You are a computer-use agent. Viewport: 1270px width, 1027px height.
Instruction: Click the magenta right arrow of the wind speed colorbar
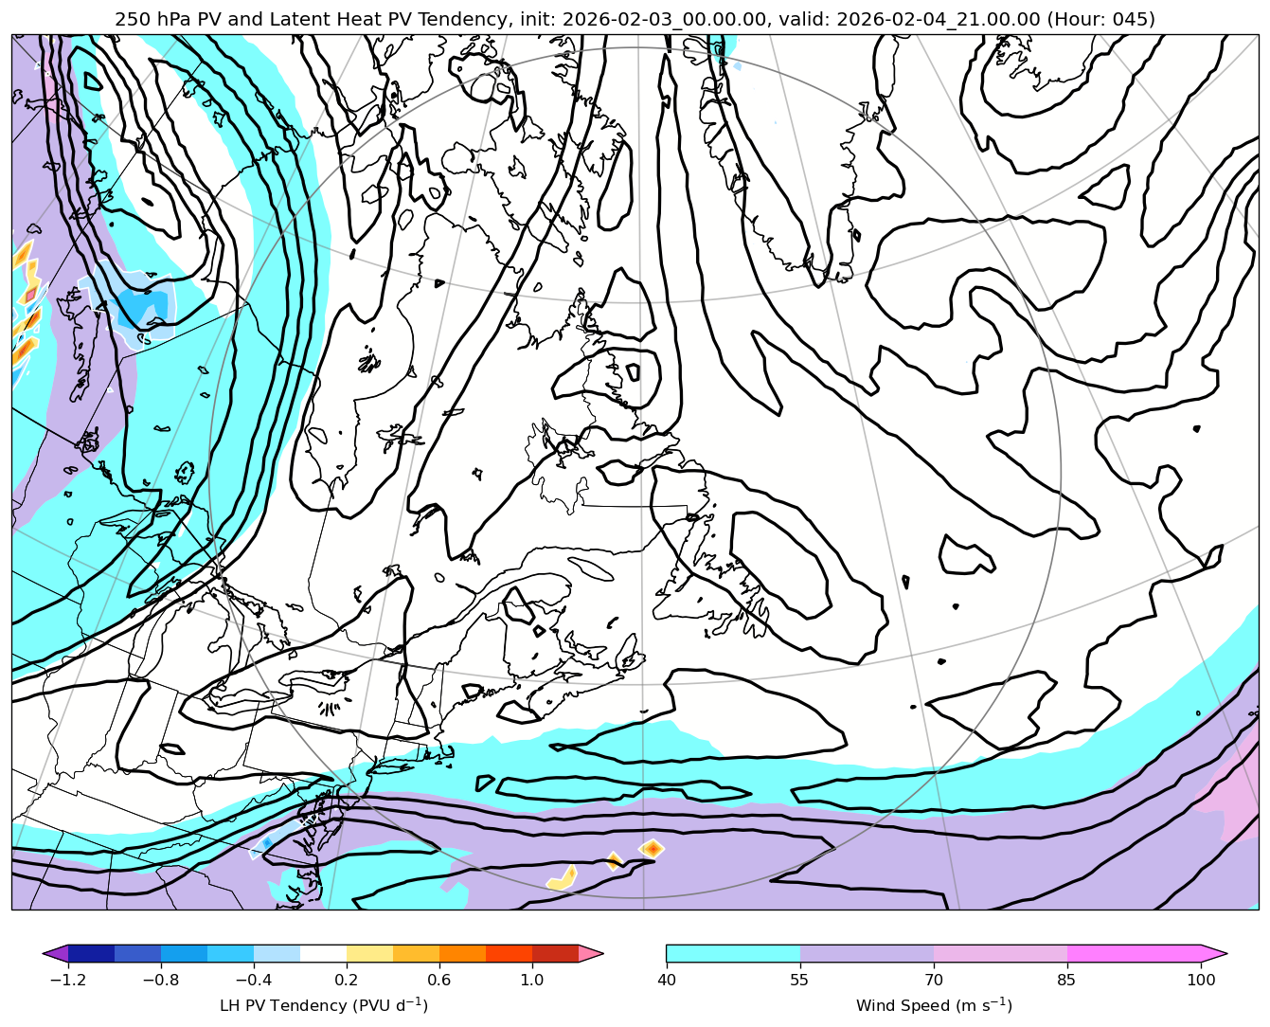coord(1214,953)
